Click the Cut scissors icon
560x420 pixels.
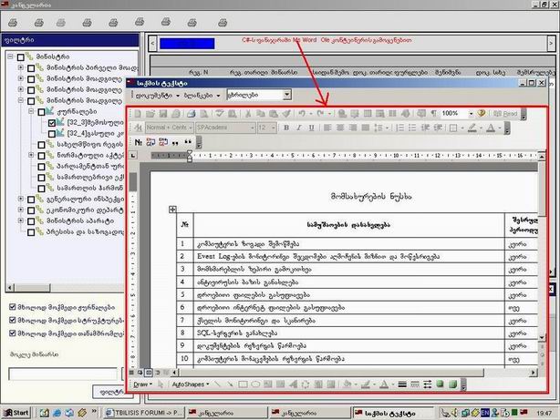coord(248,114)
